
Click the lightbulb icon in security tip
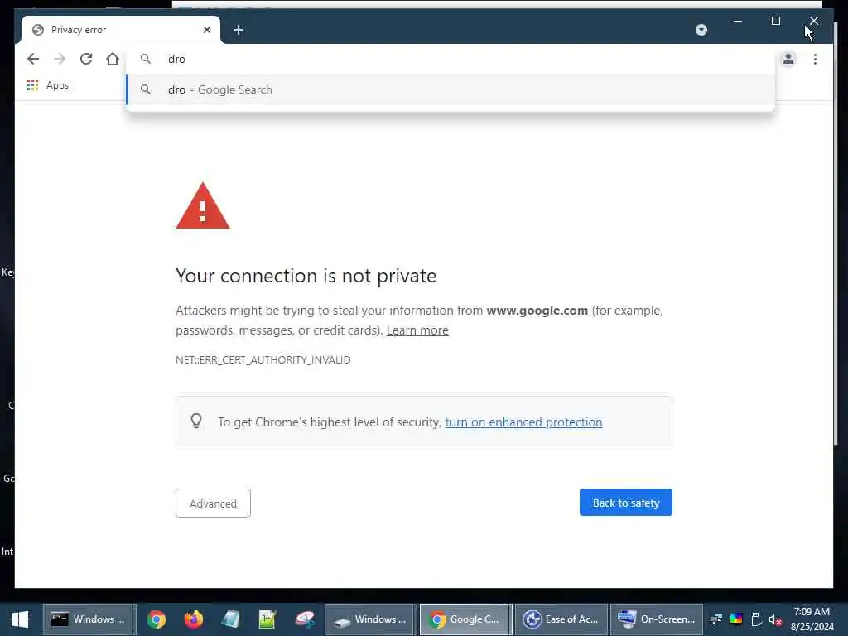click(196, 421)
